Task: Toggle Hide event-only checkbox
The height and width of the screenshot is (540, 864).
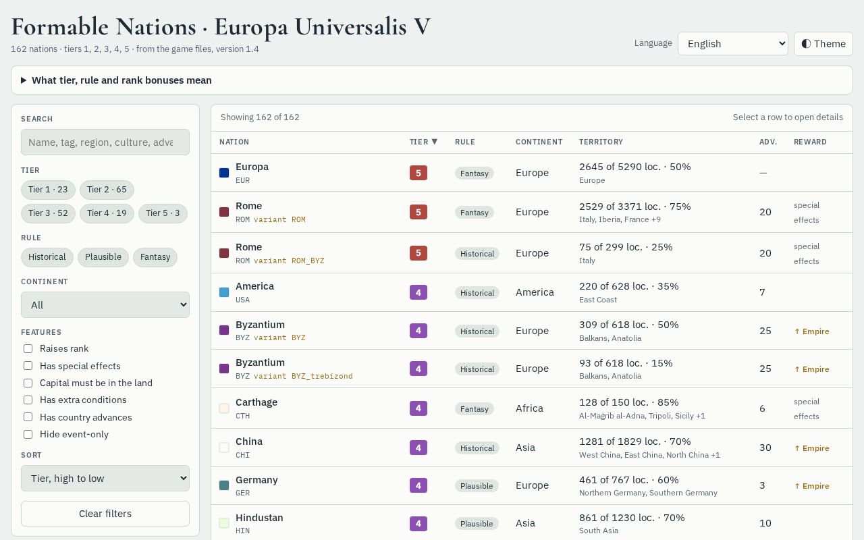Action: tap(28, 434)
